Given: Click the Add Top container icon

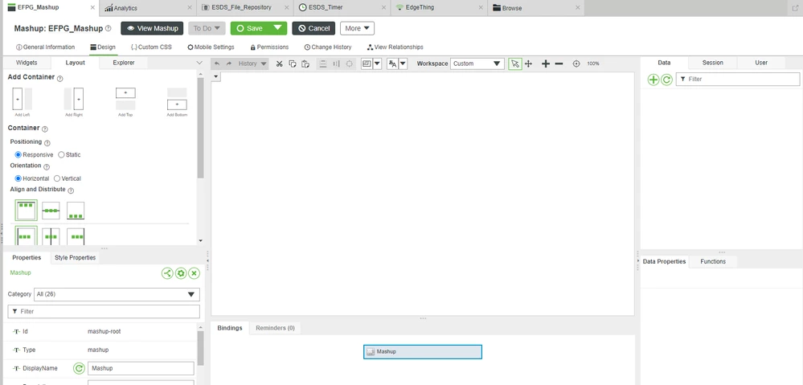Looking at the screenshot, I should 125,99.
